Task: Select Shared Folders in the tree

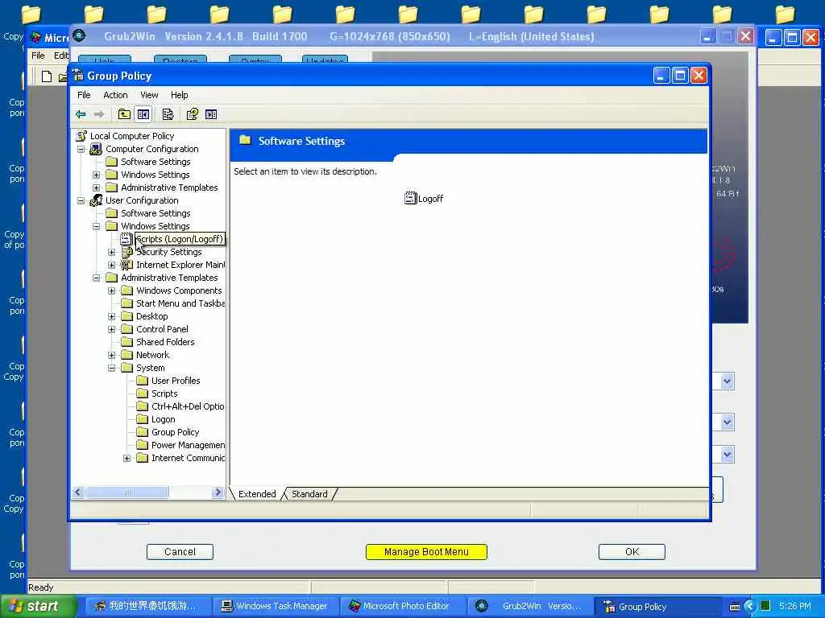Action: pos(165,342)
